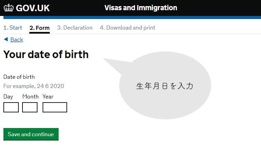Image resolution: width=261 pixels, height=145 pixels.
Task: Follow the Back link
Action: coord(17,39)
